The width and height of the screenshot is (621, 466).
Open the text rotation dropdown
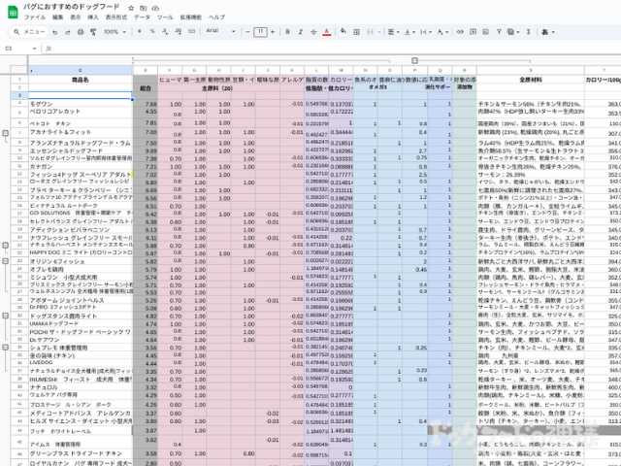442,32
